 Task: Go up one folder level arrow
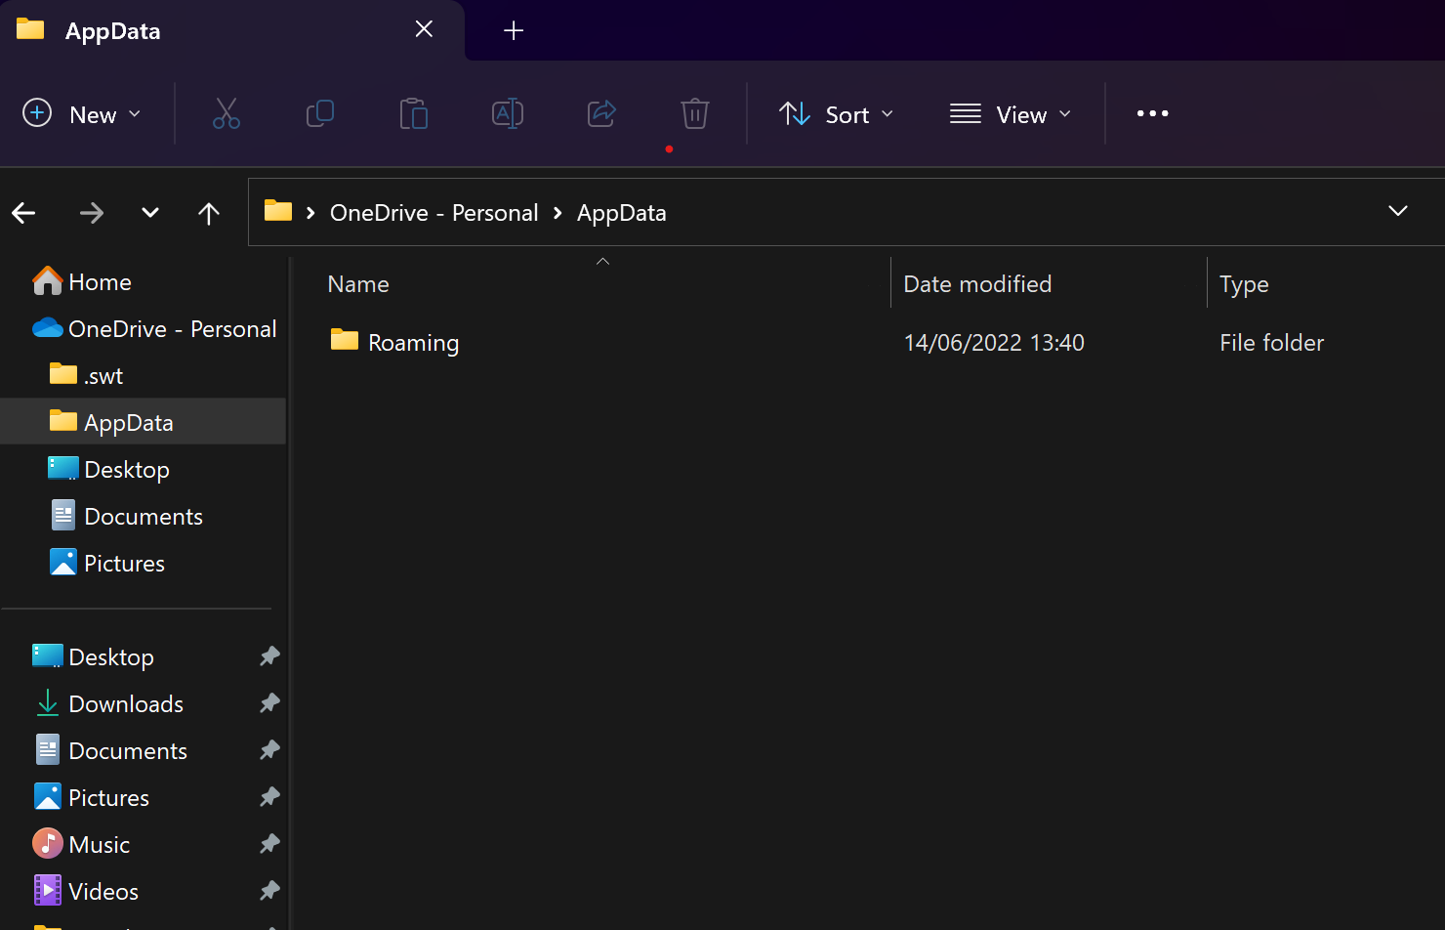pyautogui.click(x=209, y=213)
